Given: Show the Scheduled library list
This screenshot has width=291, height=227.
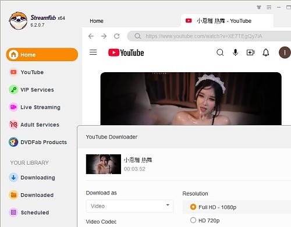Looking at the screenshot, I should [29, 212].
